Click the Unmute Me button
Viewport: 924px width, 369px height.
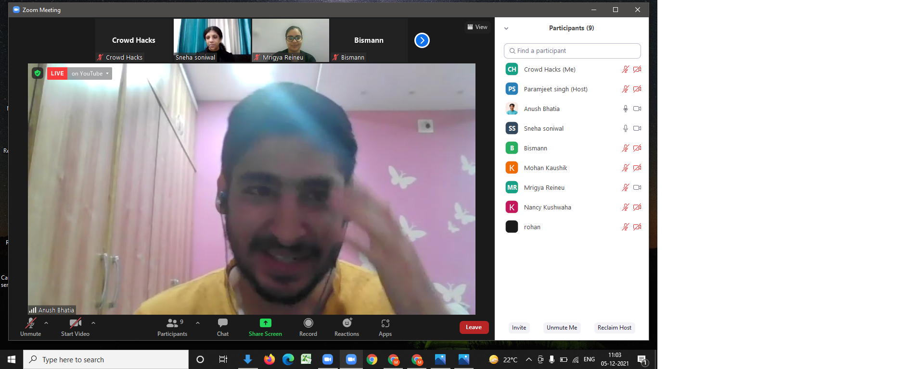point(562,328)
